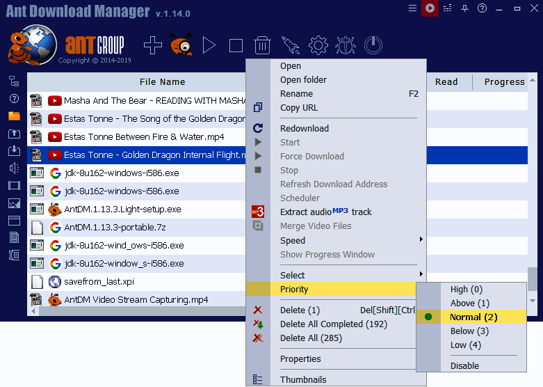543x387 pixels.
Task: Select the orange folder category in the sidebar
Action: click(x=14, y=116)
